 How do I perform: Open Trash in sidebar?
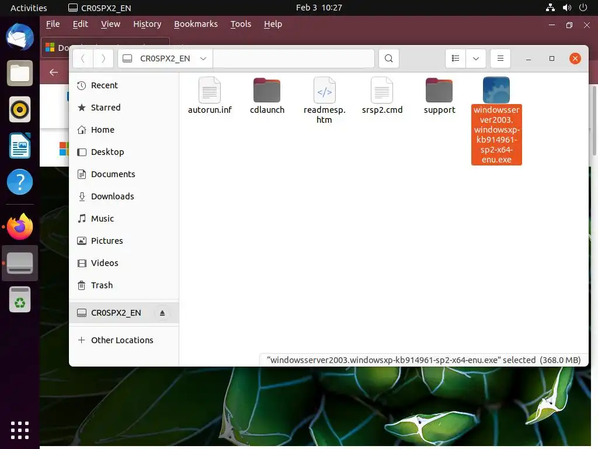point(124,285)
